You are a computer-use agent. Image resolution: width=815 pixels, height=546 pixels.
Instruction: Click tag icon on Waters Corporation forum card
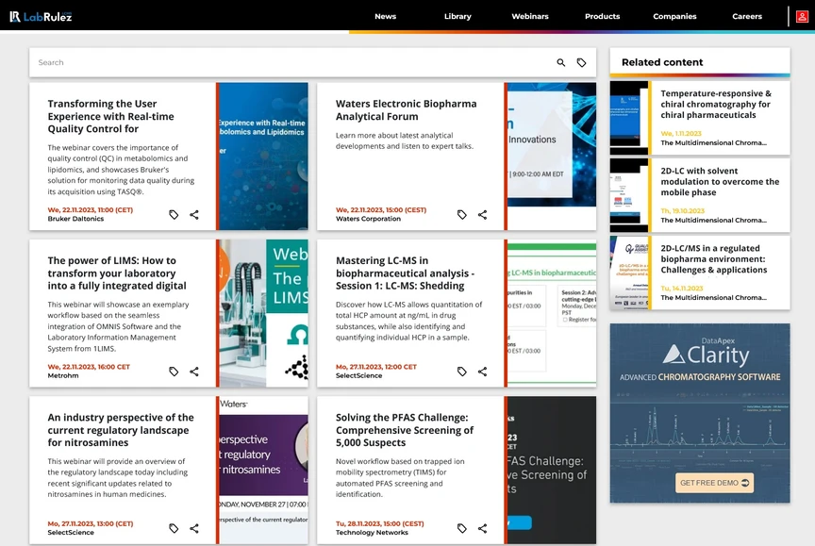(x=461, y=215)
